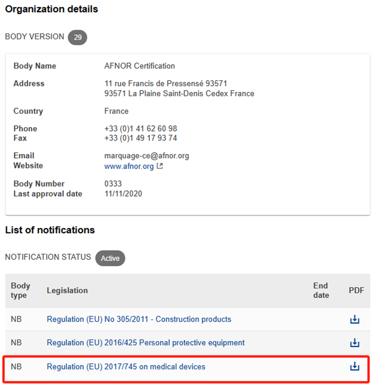Click the Website field label

28,166
